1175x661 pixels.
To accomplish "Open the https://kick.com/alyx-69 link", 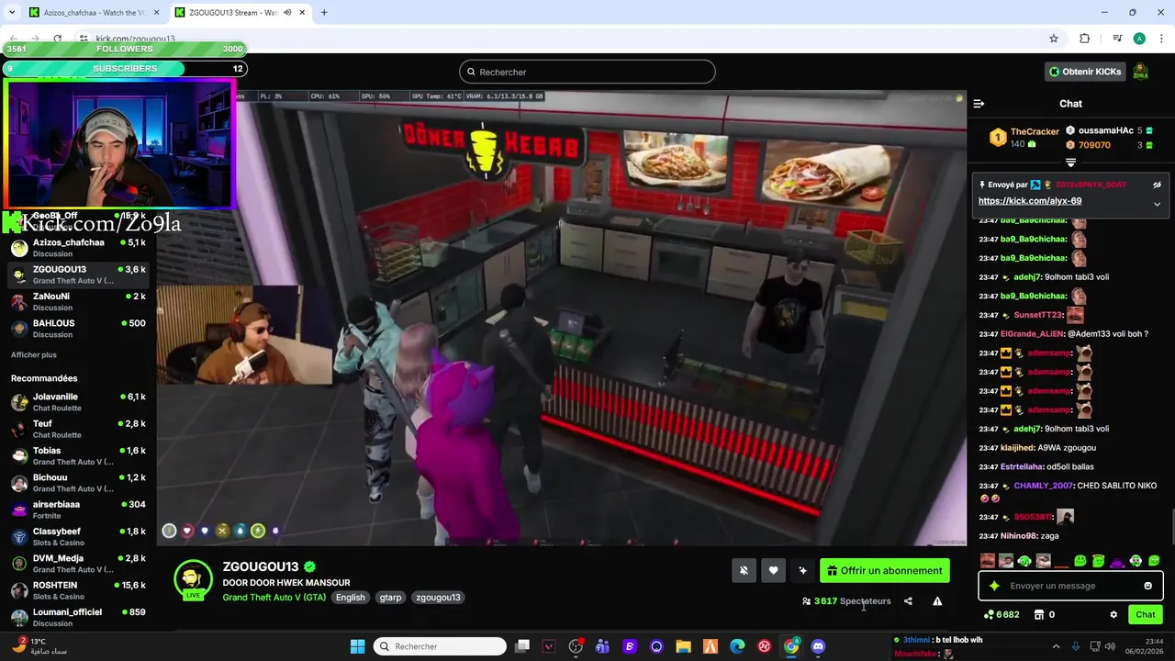I will pyautogui.click(x=1029, y=201).
